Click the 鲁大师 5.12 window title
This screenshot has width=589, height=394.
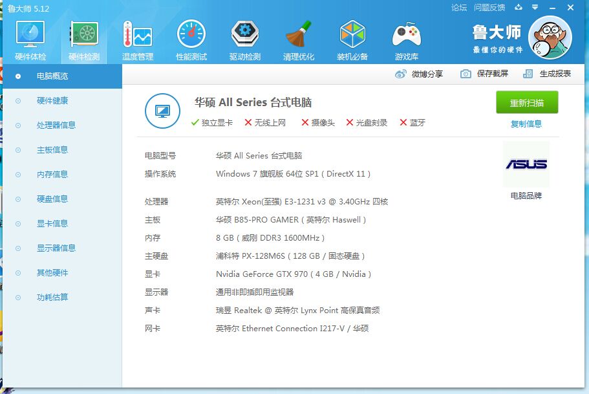point(28,8)
